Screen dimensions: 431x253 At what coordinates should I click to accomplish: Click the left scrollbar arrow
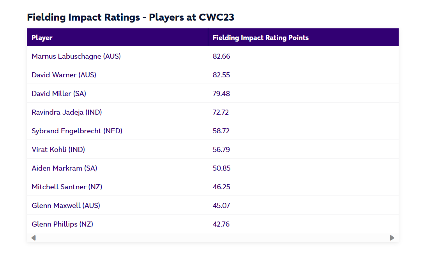coord(34,237)
